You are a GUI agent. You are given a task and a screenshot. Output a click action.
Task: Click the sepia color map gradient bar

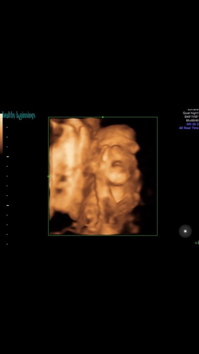tap(1, 134)
